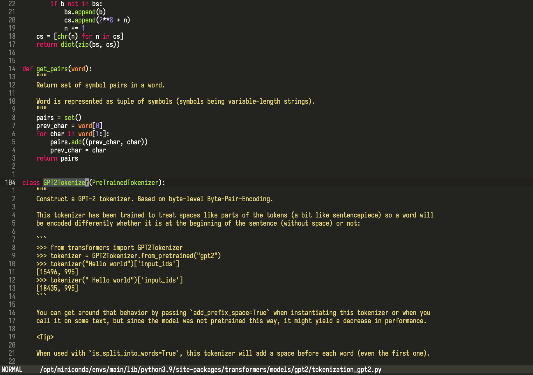533x375 pixels.
Task: Click the current line number 104
Action: click(10, 183)
